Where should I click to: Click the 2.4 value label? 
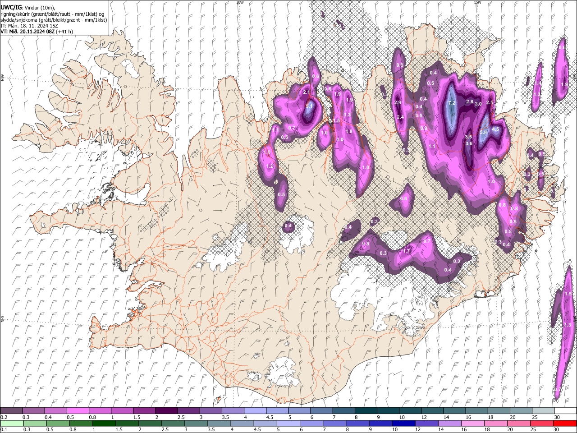click(400, 117)
